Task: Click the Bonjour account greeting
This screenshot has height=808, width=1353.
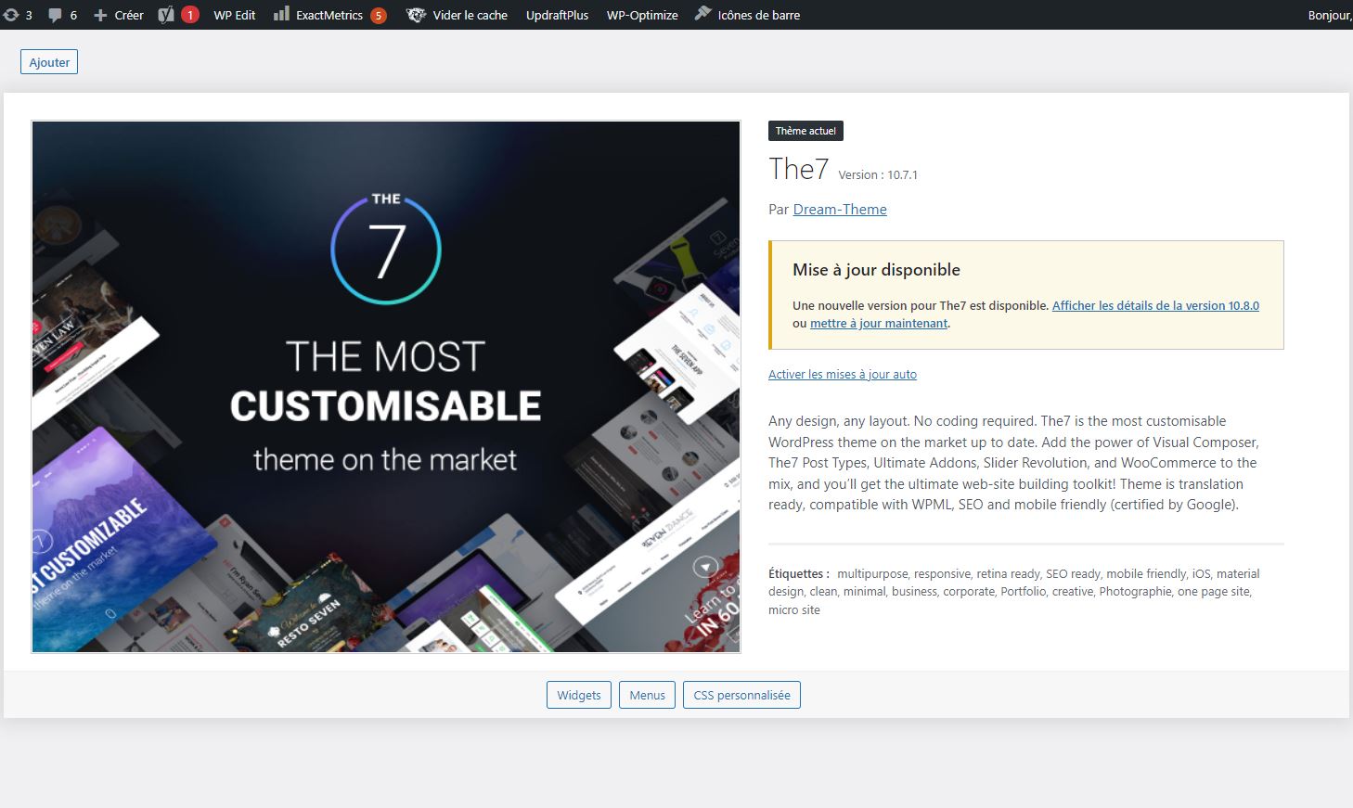Action: [x=1330, y=15]
